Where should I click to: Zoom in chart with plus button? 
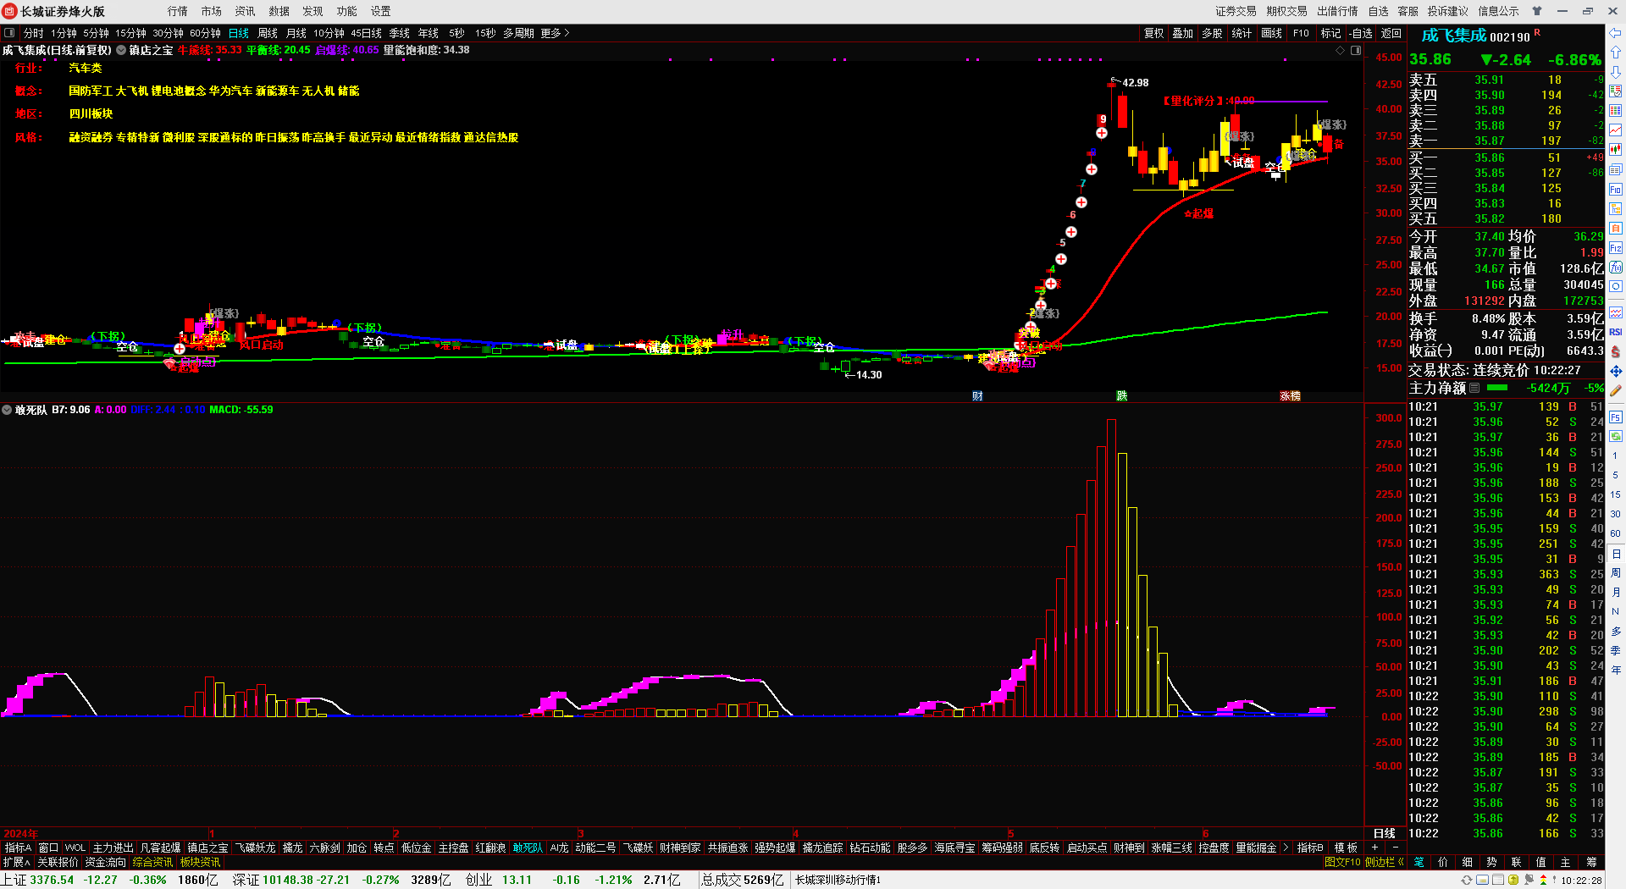tap(1374, 848)
